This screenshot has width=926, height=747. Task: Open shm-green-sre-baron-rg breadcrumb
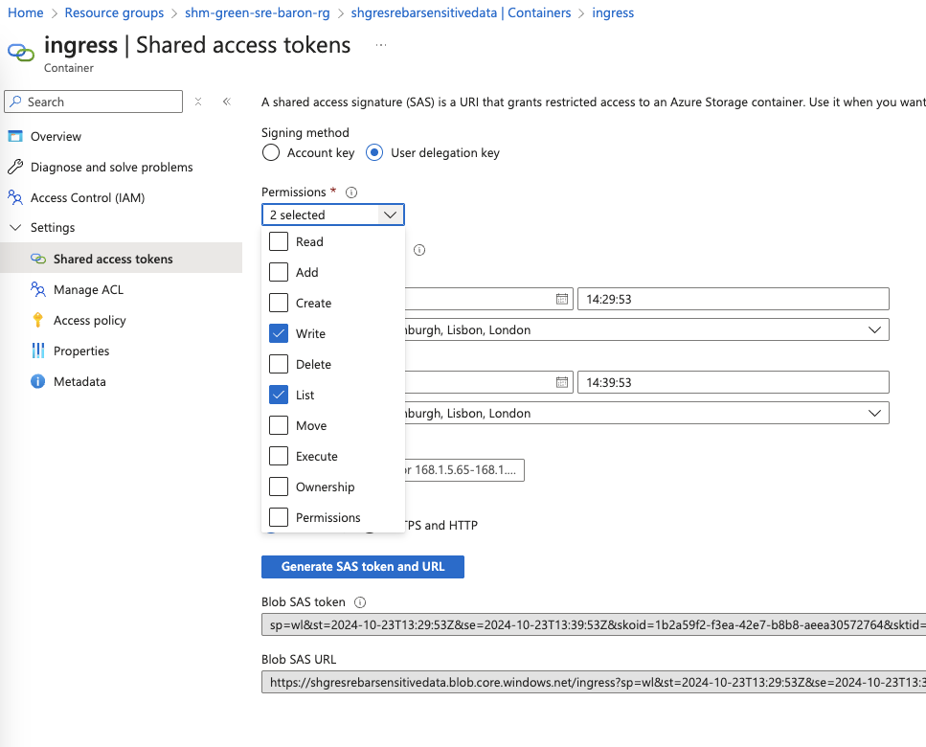pos(258,13)
